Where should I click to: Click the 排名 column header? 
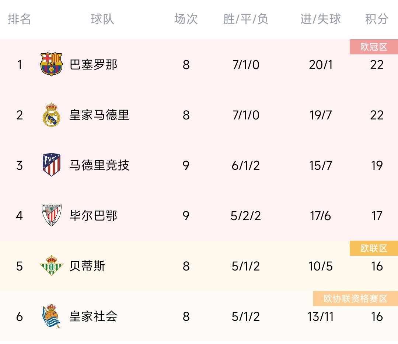(x=19, y=19)
